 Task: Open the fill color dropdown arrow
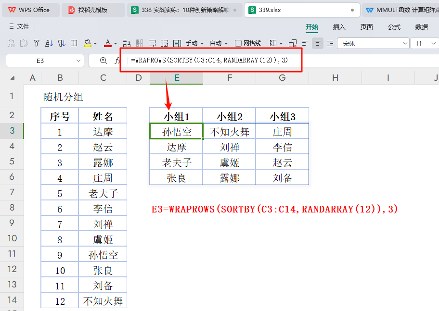tap(95, 44)
